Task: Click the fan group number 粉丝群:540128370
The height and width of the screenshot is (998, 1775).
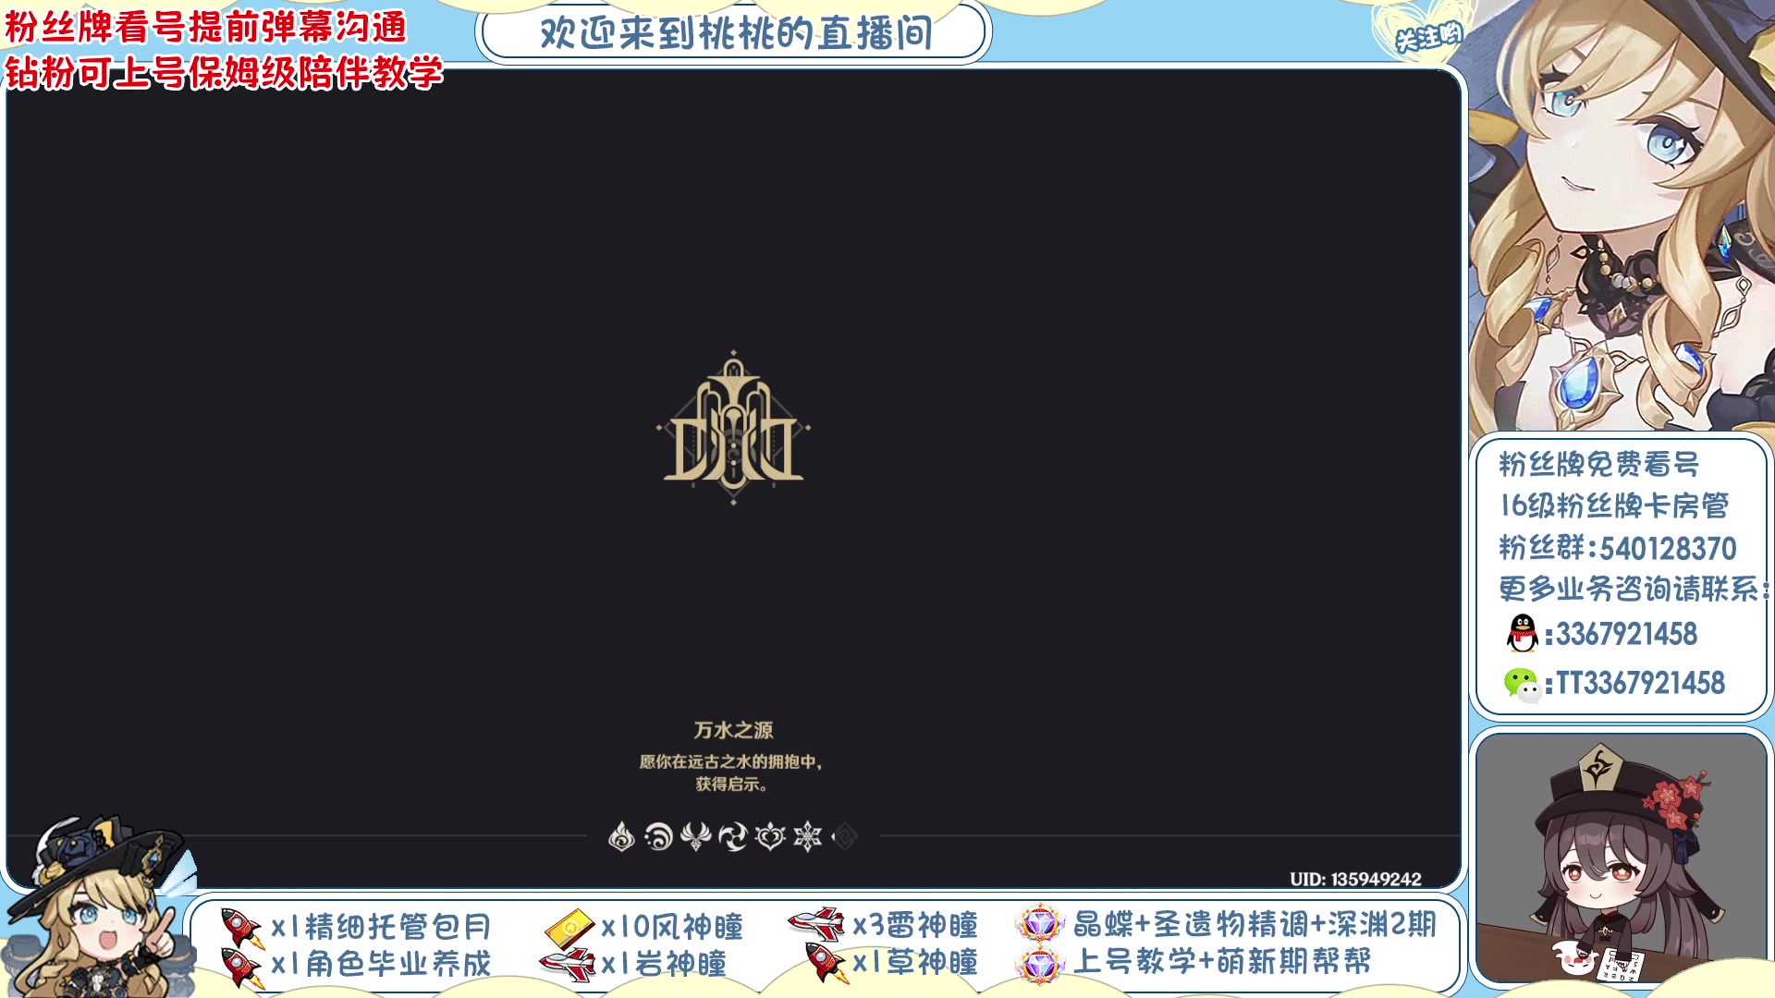Action: tap(1617, 548)
